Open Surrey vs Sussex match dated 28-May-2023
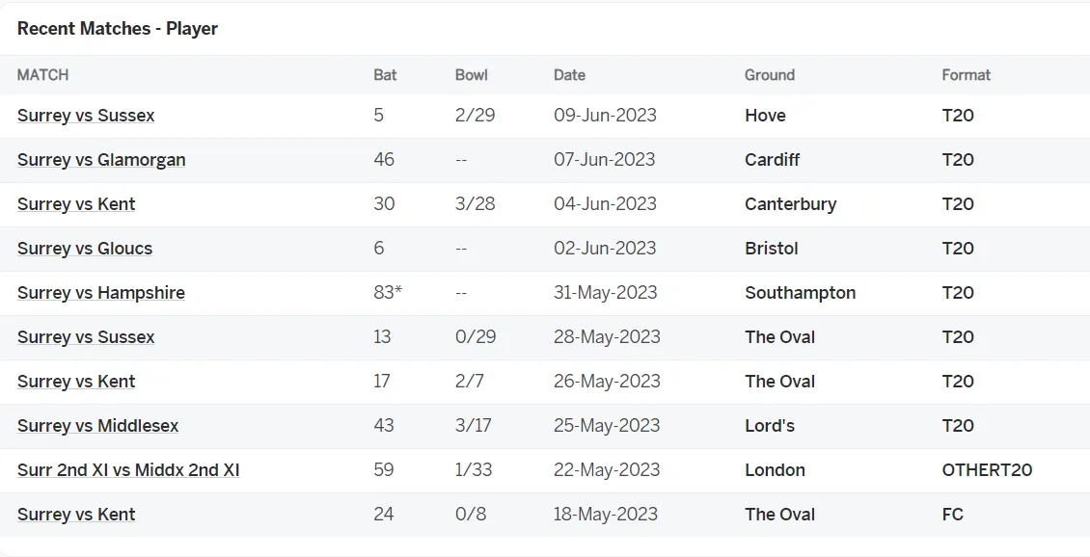Screen dimensions: 1090x557 coord(86,337)
